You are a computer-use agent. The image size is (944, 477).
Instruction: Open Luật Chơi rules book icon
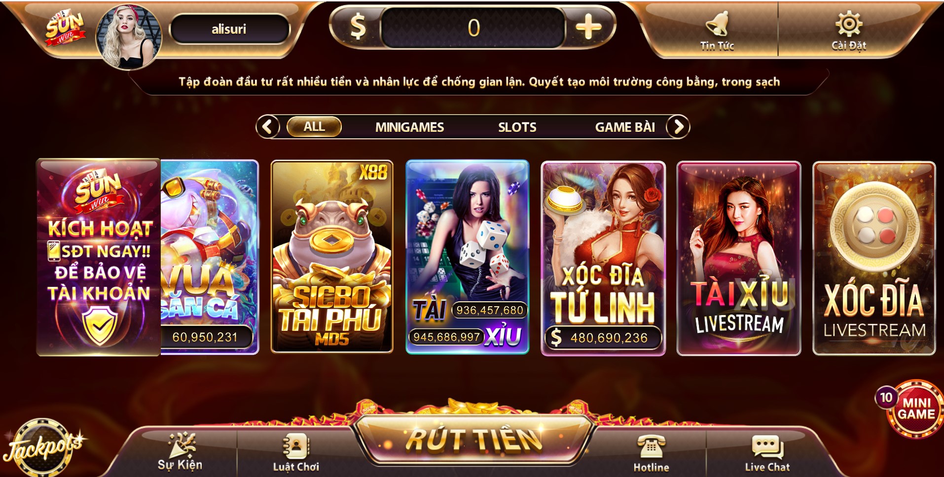pyautogui.click(x=296, y=446)
